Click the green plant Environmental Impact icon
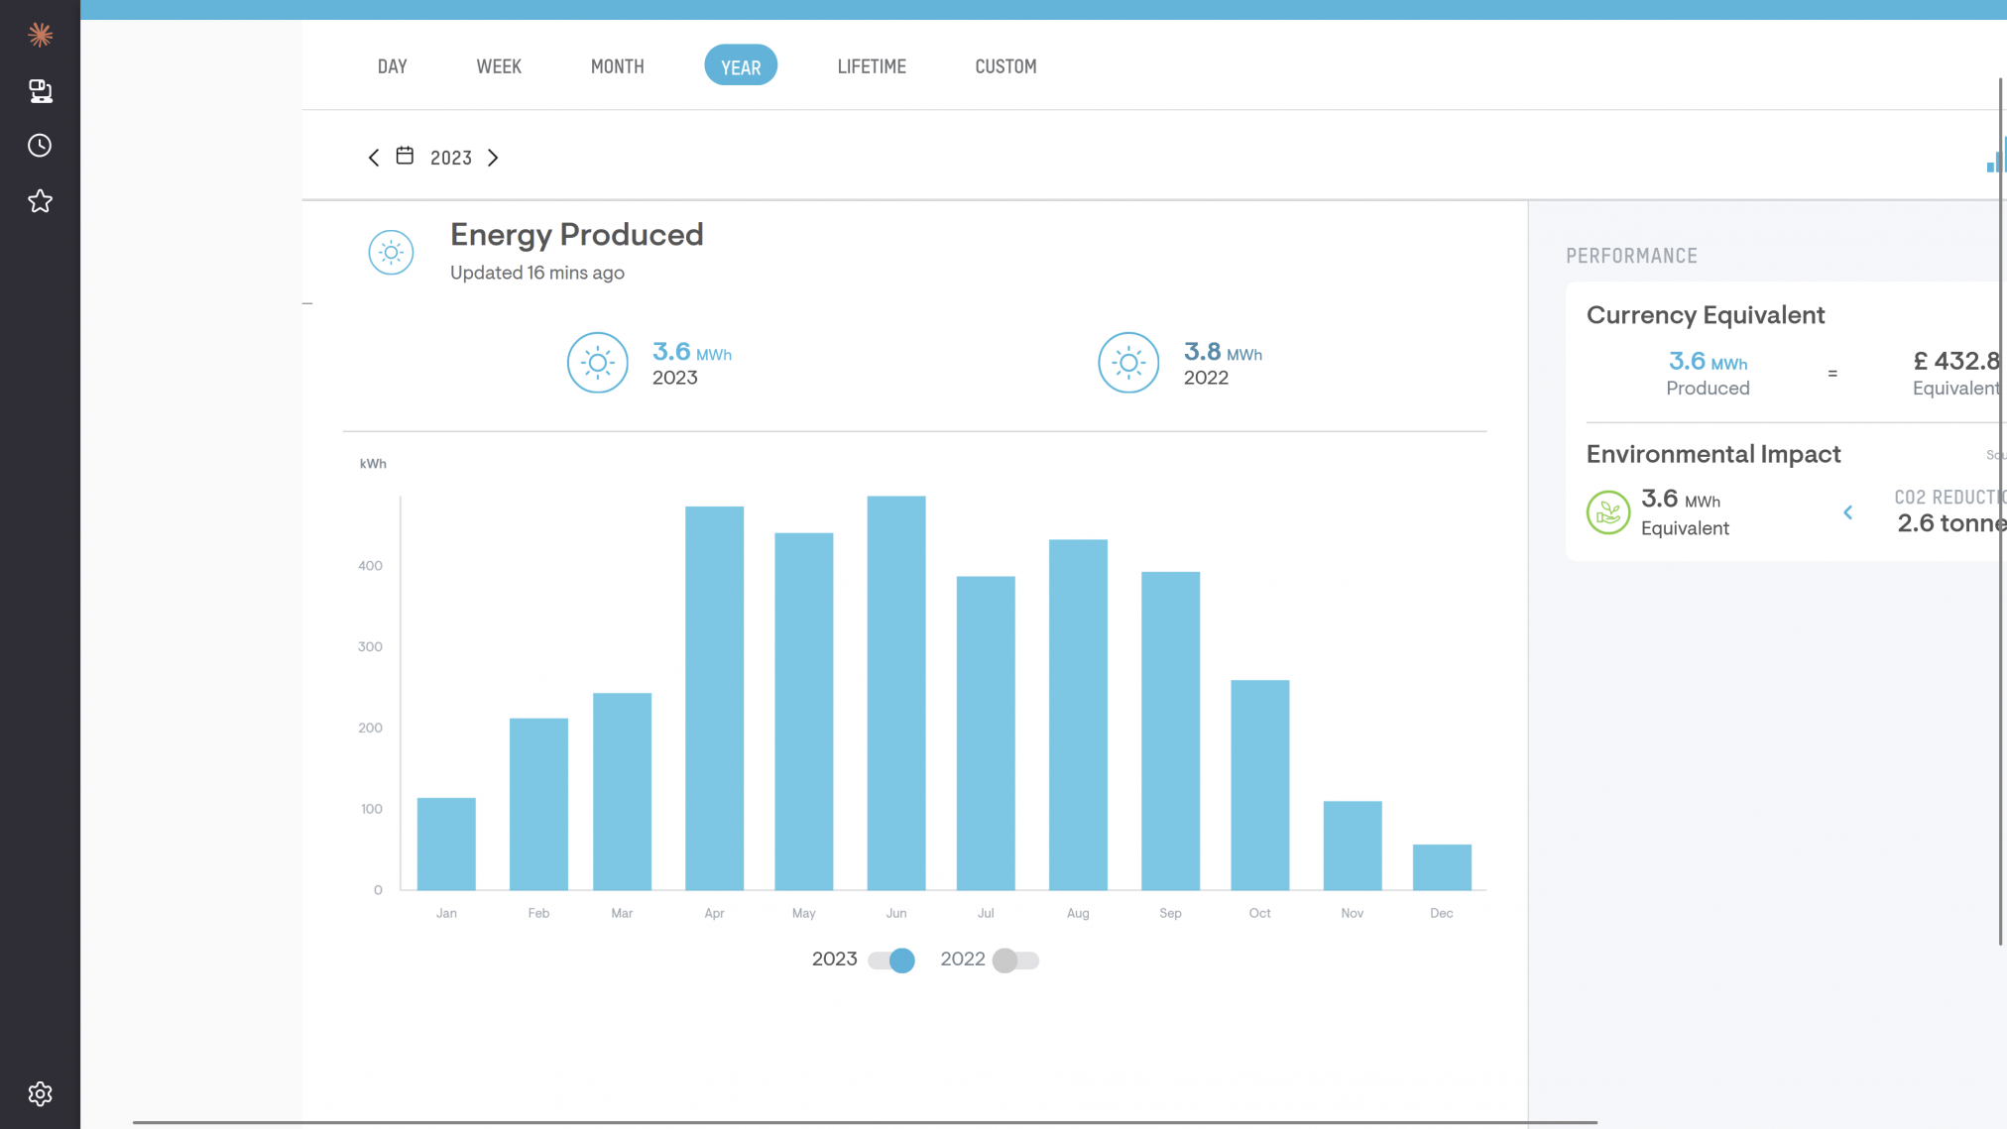Viewport: 2007px width, 1129px height. (x=1607, y=512)
